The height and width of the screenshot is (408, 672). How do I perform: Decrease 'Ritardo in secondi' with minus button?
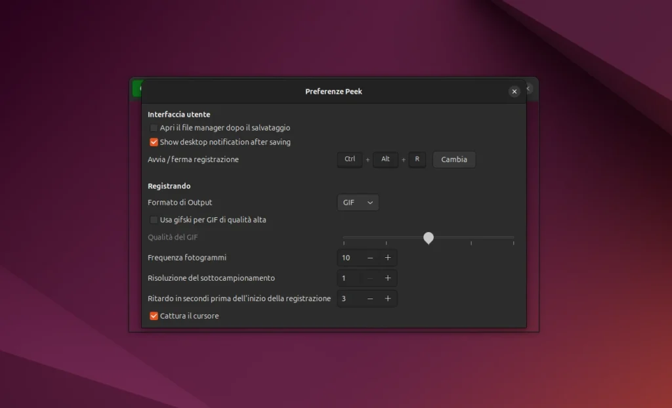[370, 298]
